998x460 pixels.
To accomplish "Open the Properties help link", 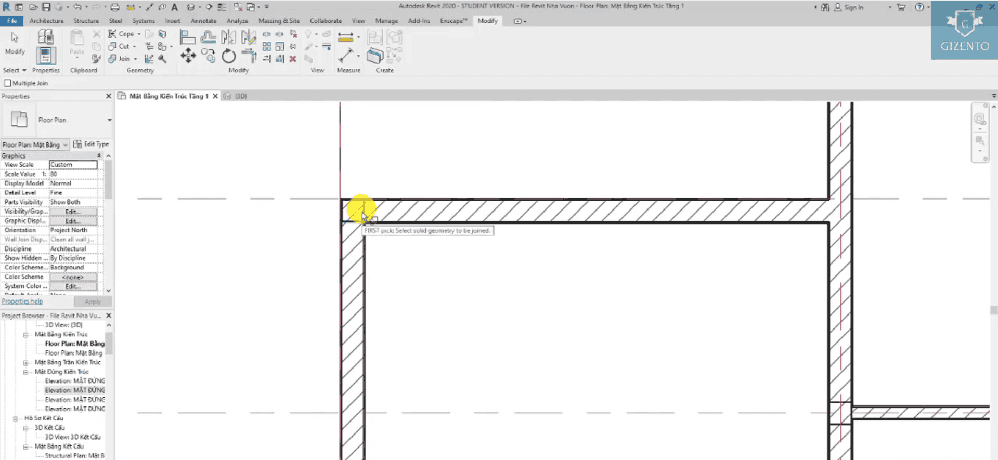I will pos(22,301).
